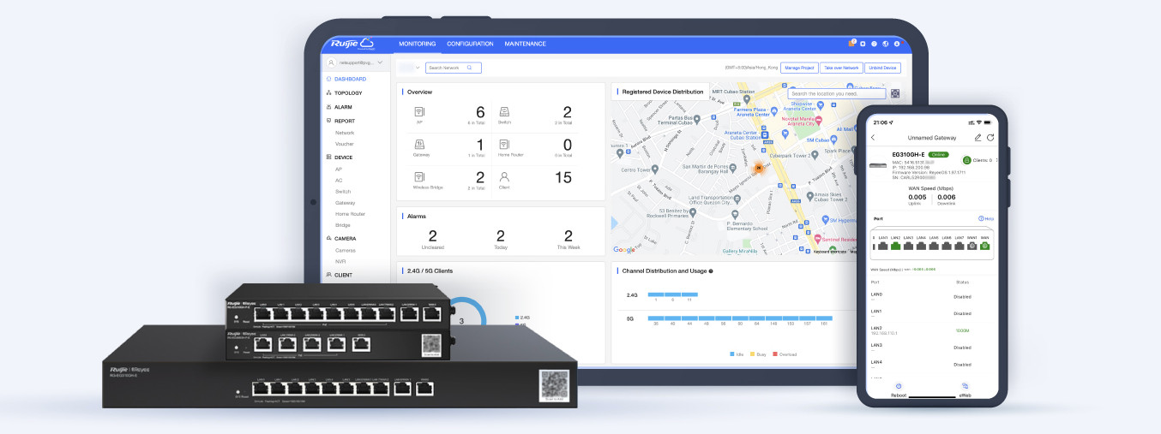Select ALARM in the sidebar
Viewport: 1161px width, 434px height.
343,107
